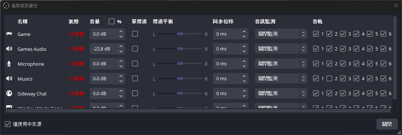
Task: Enable mono for Games Audio
Action: pos(135,49)
